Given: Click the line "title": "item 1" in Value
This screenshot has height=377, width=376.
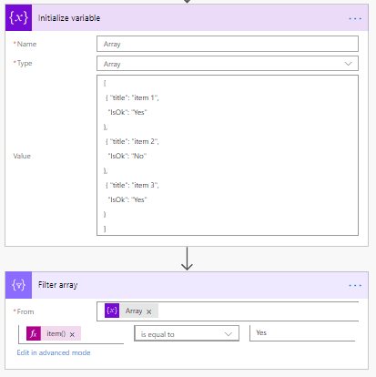Looking at the screenshot, I should click(132, 97).
